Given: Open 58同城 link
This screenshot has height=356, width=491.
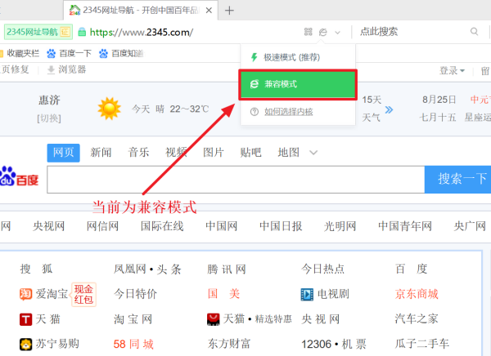Looking at the screenshot, I should (x=133, y=344).
